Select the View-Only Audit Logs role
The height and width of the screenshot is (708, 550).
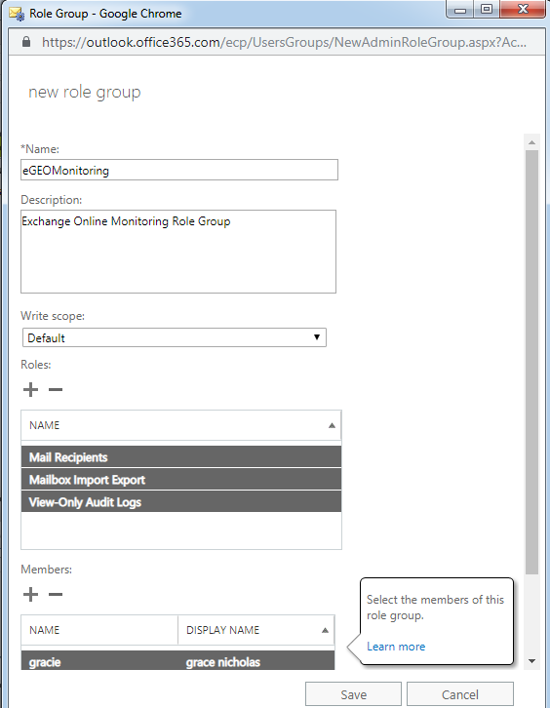181,501
